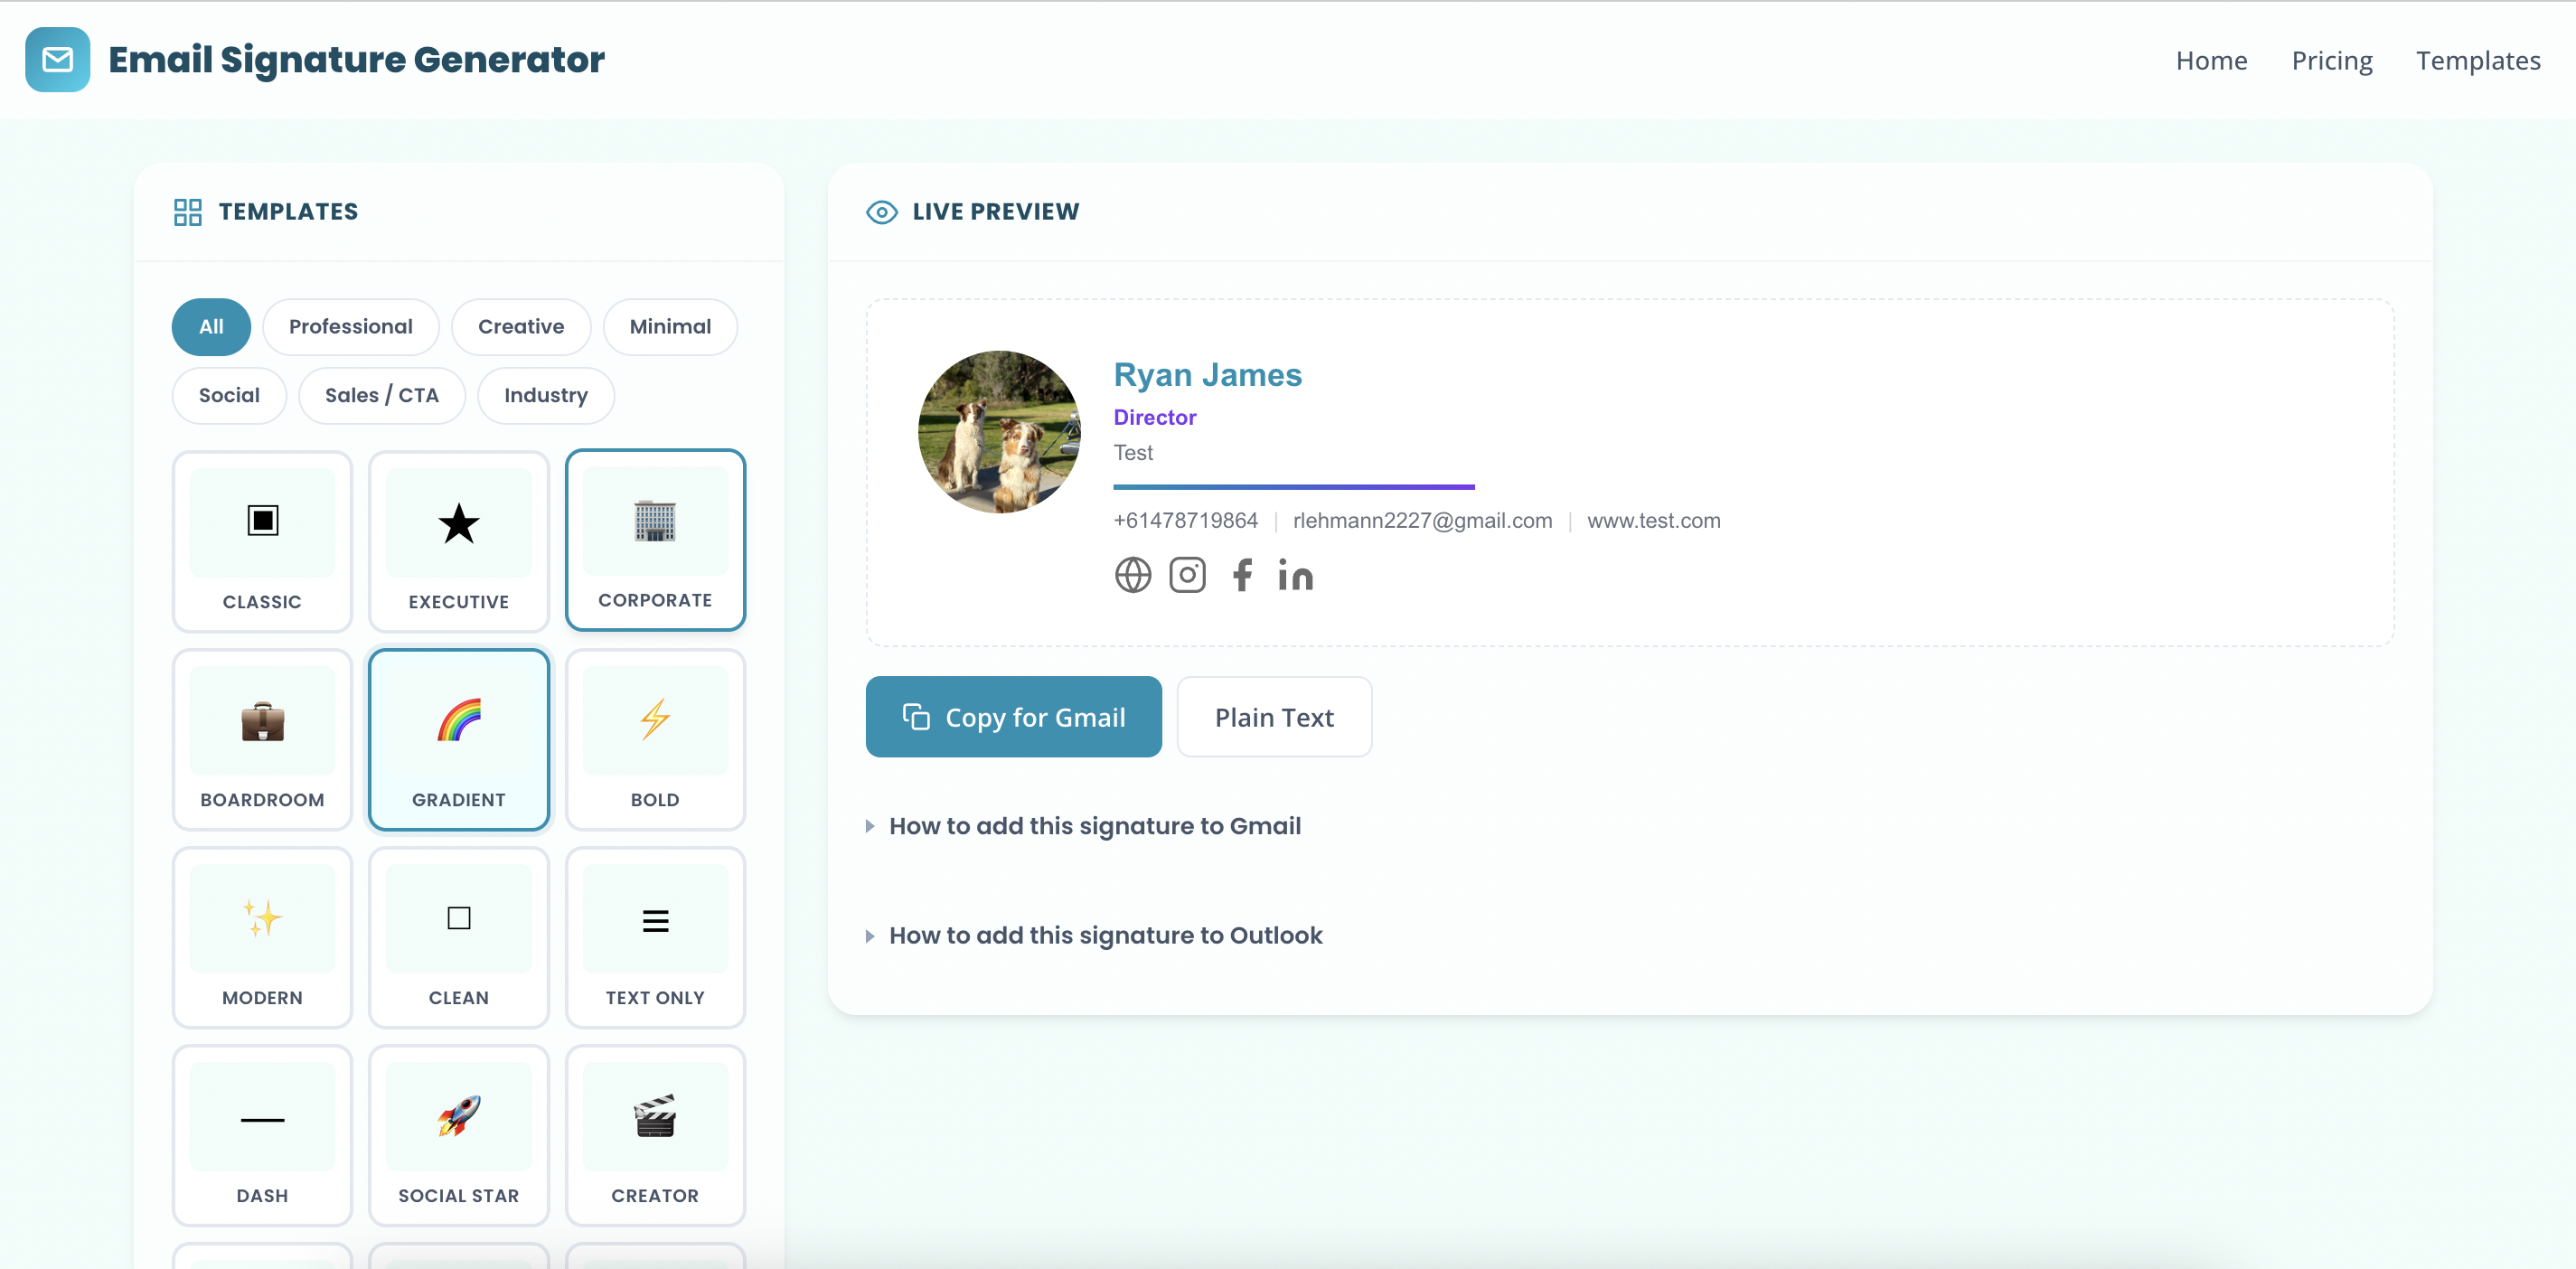Filter templates by Professional

(351, 327)
